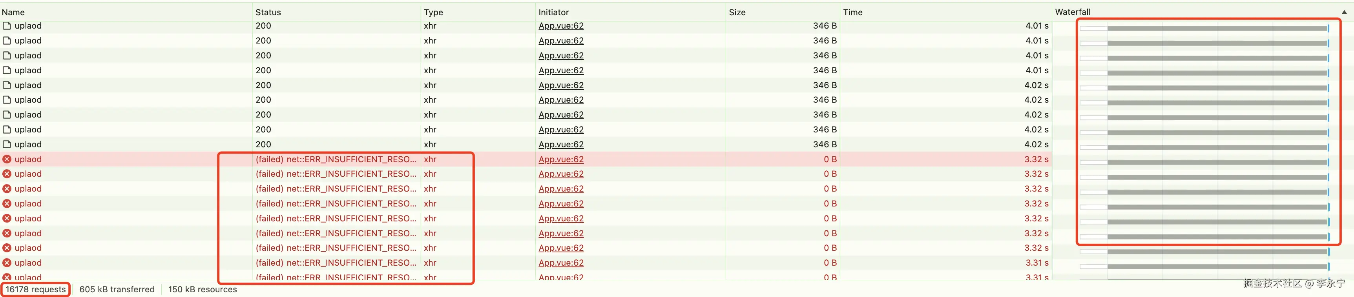Open App.vue:62 link on the highlighted failed row
1354x297 pixels.
pos(561,159)
